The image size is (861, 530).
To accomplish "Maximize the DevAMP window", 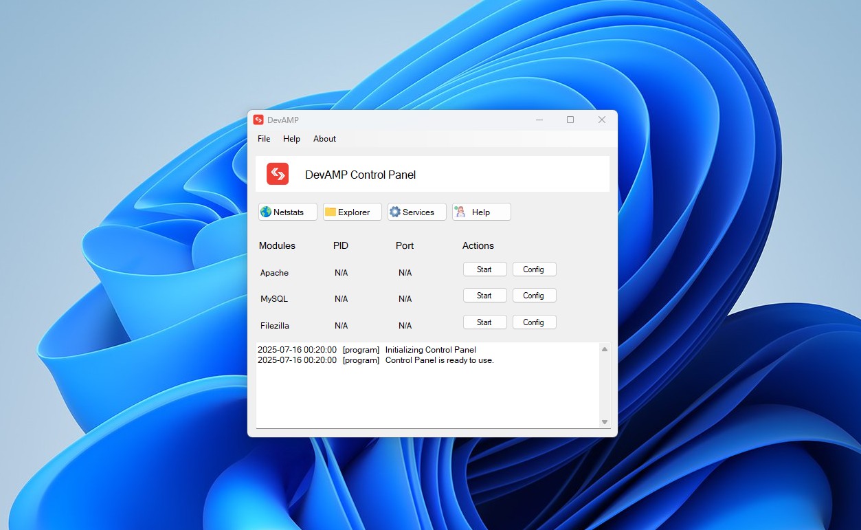I will pyautogui.click(x=570, y=120).
